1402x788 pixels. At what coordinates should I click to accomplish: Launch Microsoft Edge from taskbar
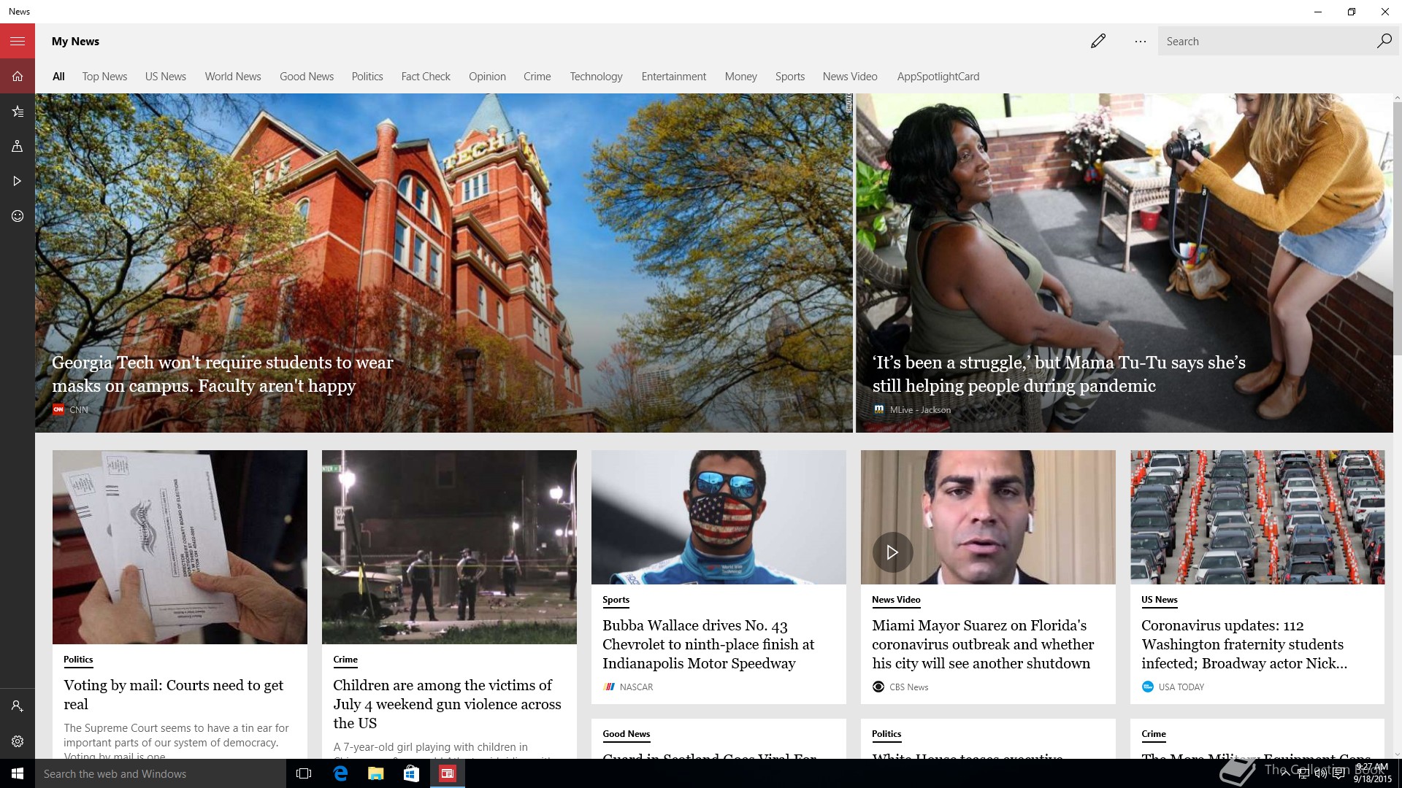pos(340,773)
